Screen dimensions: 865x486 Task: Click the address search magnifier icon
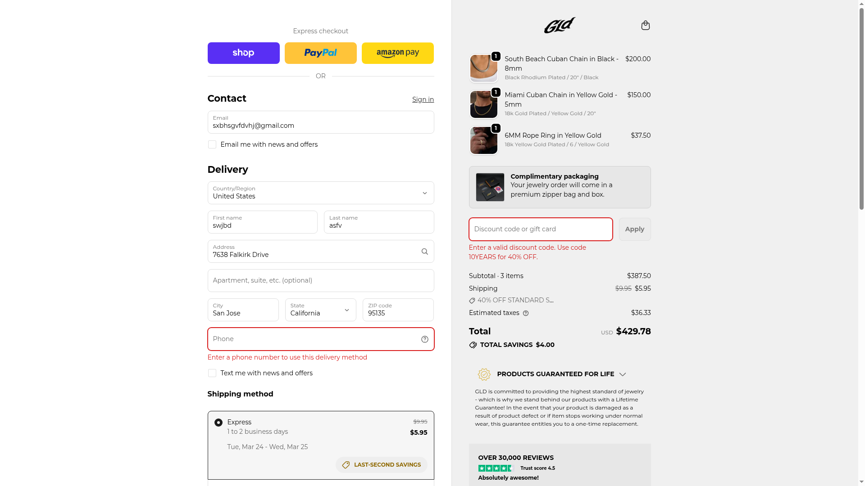click(424, 252)
